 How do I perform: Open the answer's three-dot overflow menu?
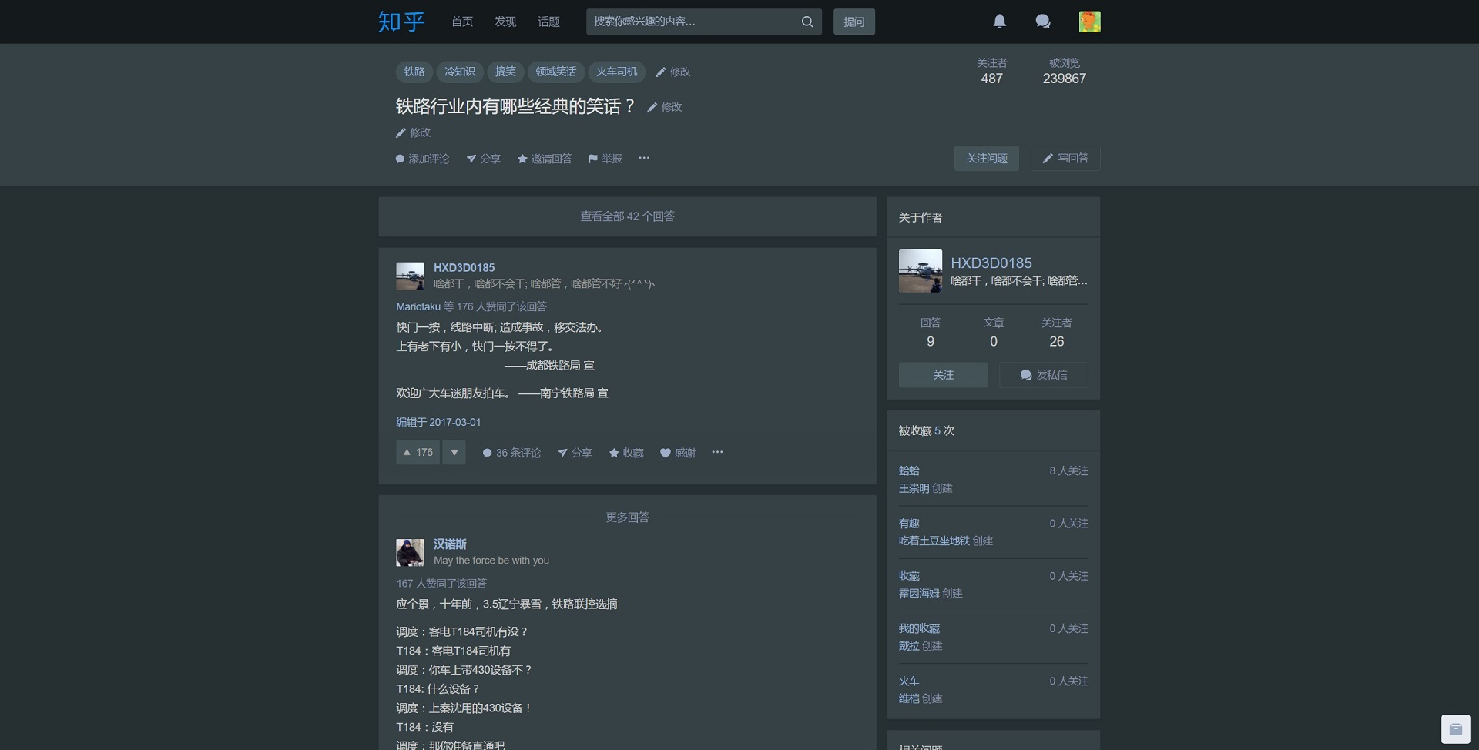(x=717, y=453)
